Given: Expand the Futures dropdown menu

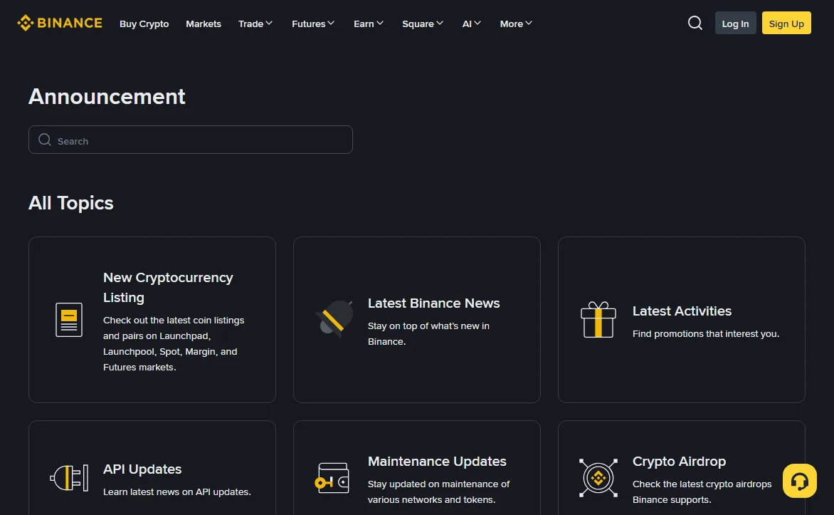Looking at the screenshot, I should (x=313, y=24).
